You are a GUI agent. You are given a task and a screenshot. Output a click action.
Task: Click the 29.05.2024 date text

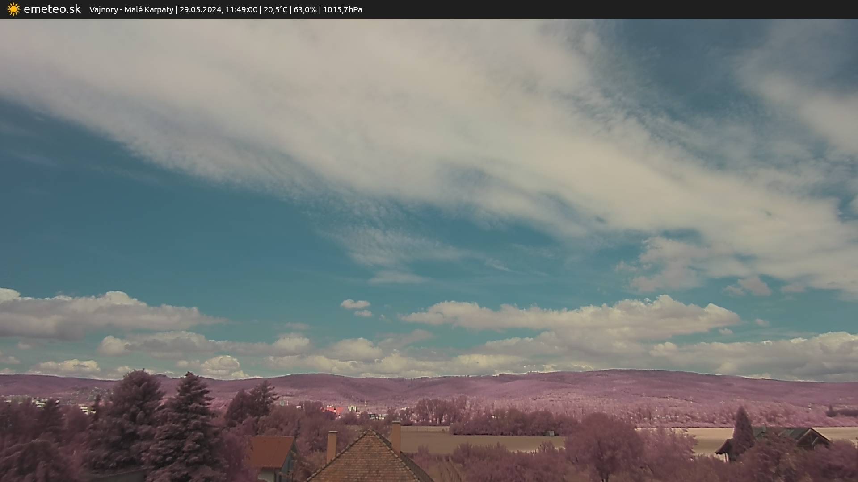pyautogui.click(x=201, y=9)
